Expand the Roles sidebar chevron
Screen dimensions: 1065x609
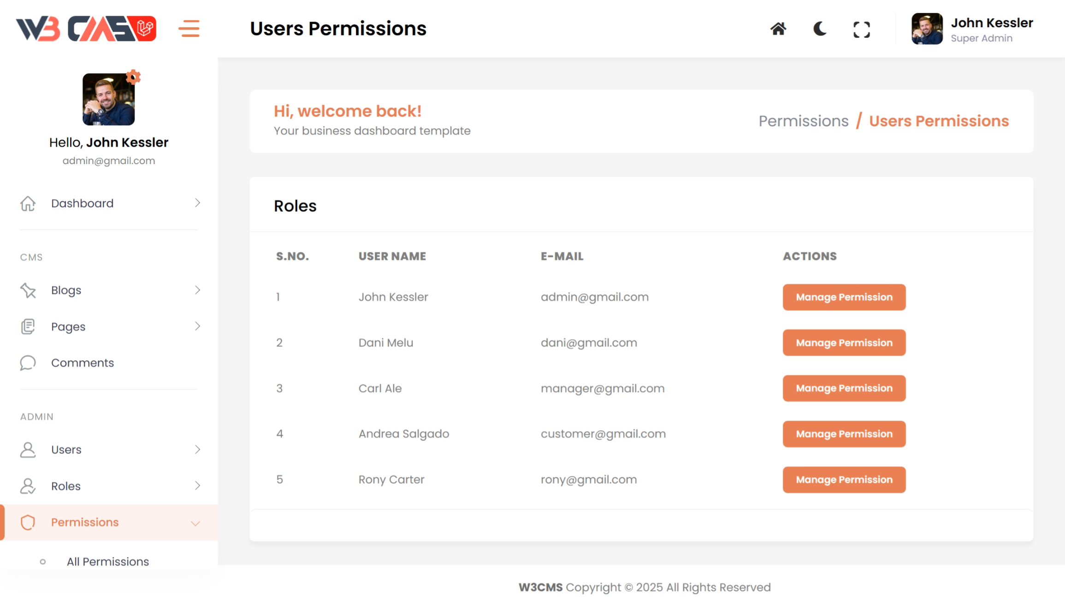click(197, 486)
